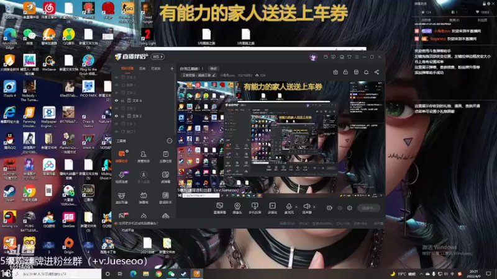Toggle visibility eye of 文本 4 layer
Image resolution: width=497 pixels, height=279 pixels.
(x=116, y=100)
